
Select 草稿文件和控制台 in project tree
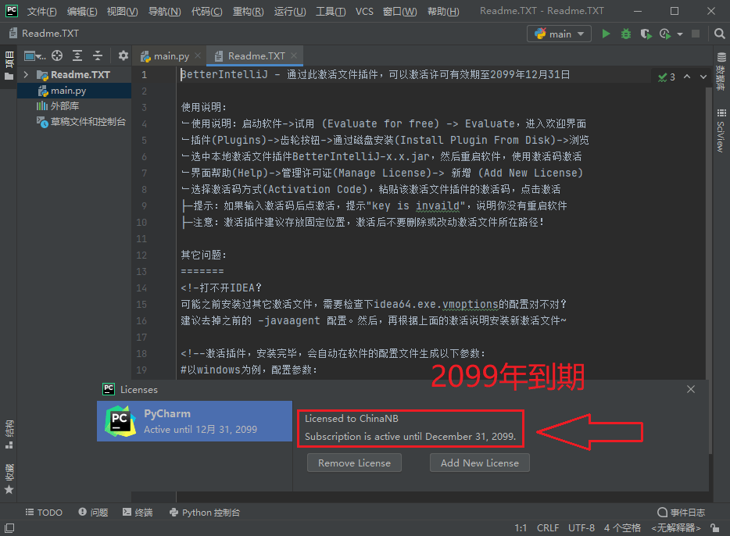74,122
